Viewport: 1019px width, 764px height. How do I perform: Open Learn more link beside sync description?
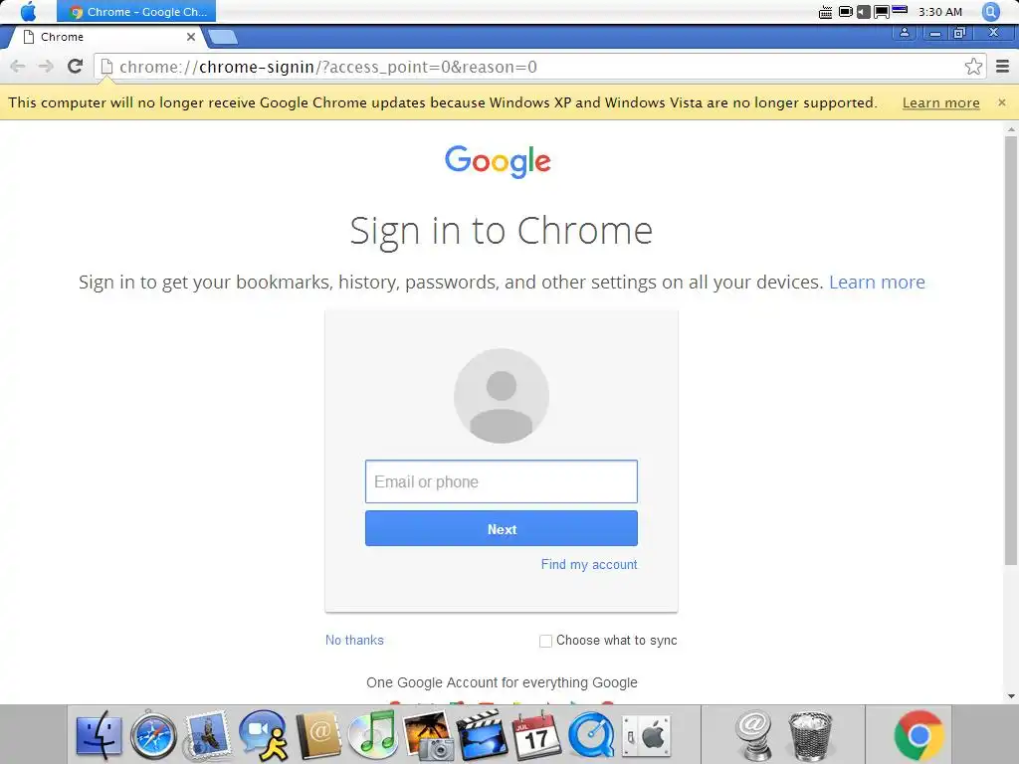point(877,282)
